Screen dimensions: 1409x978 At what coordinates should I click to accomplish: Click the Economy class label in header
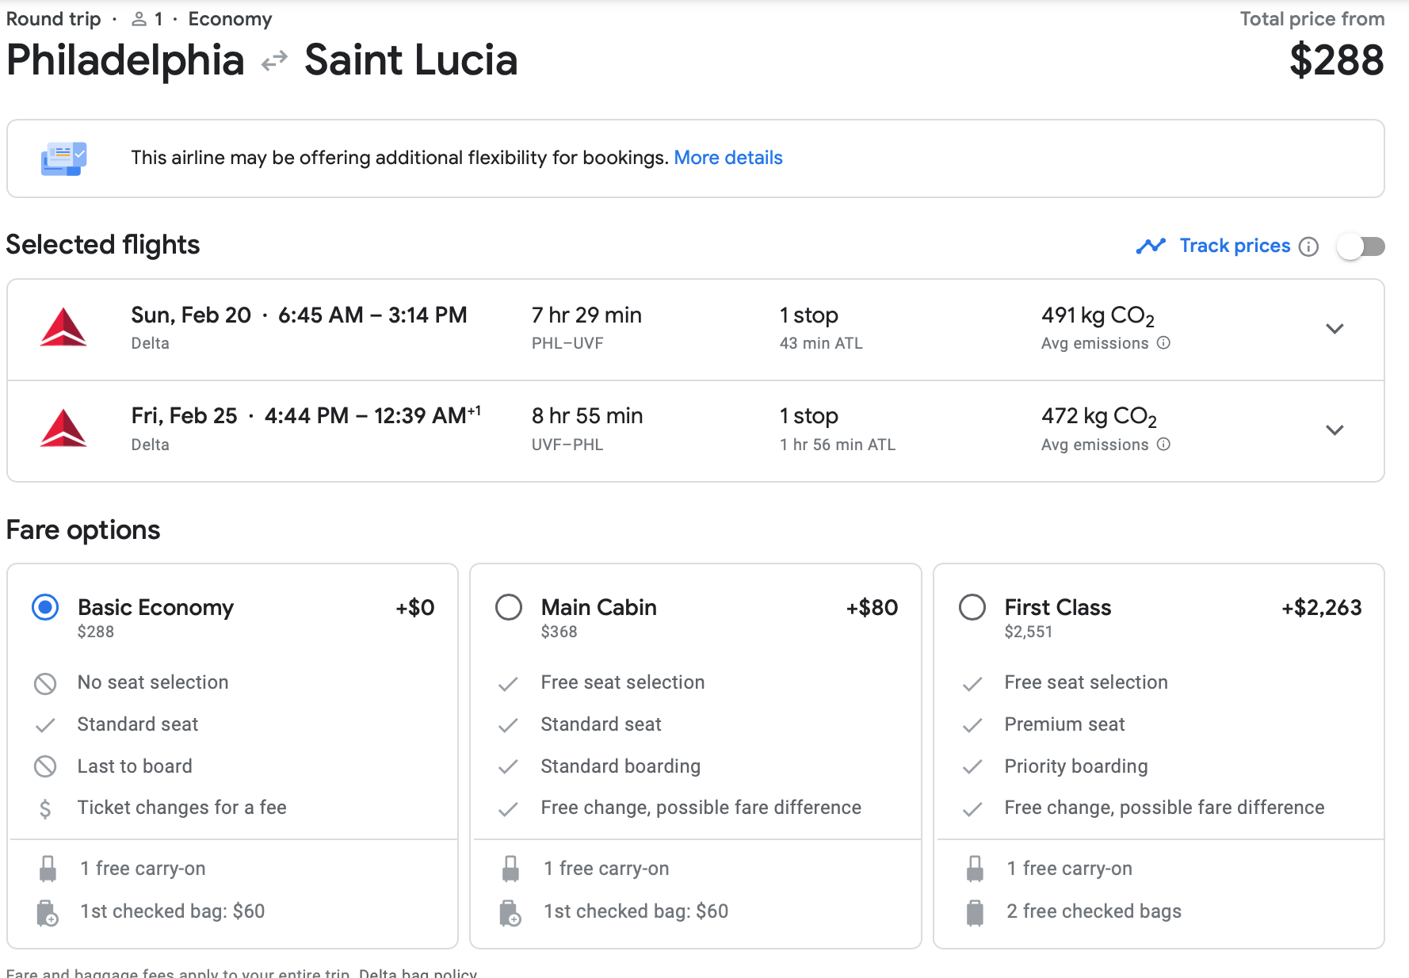(x=230, y=19)
